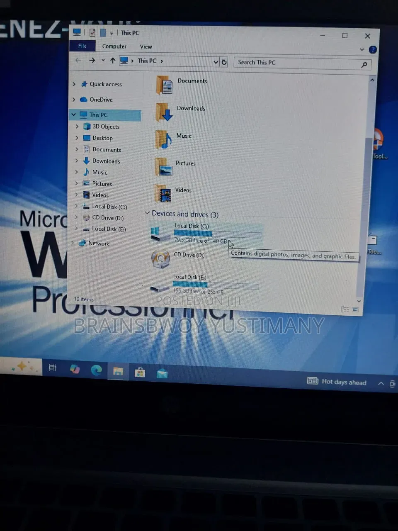Expand the Network tree node
398x531 pixels.
click(x=73, y=243)
